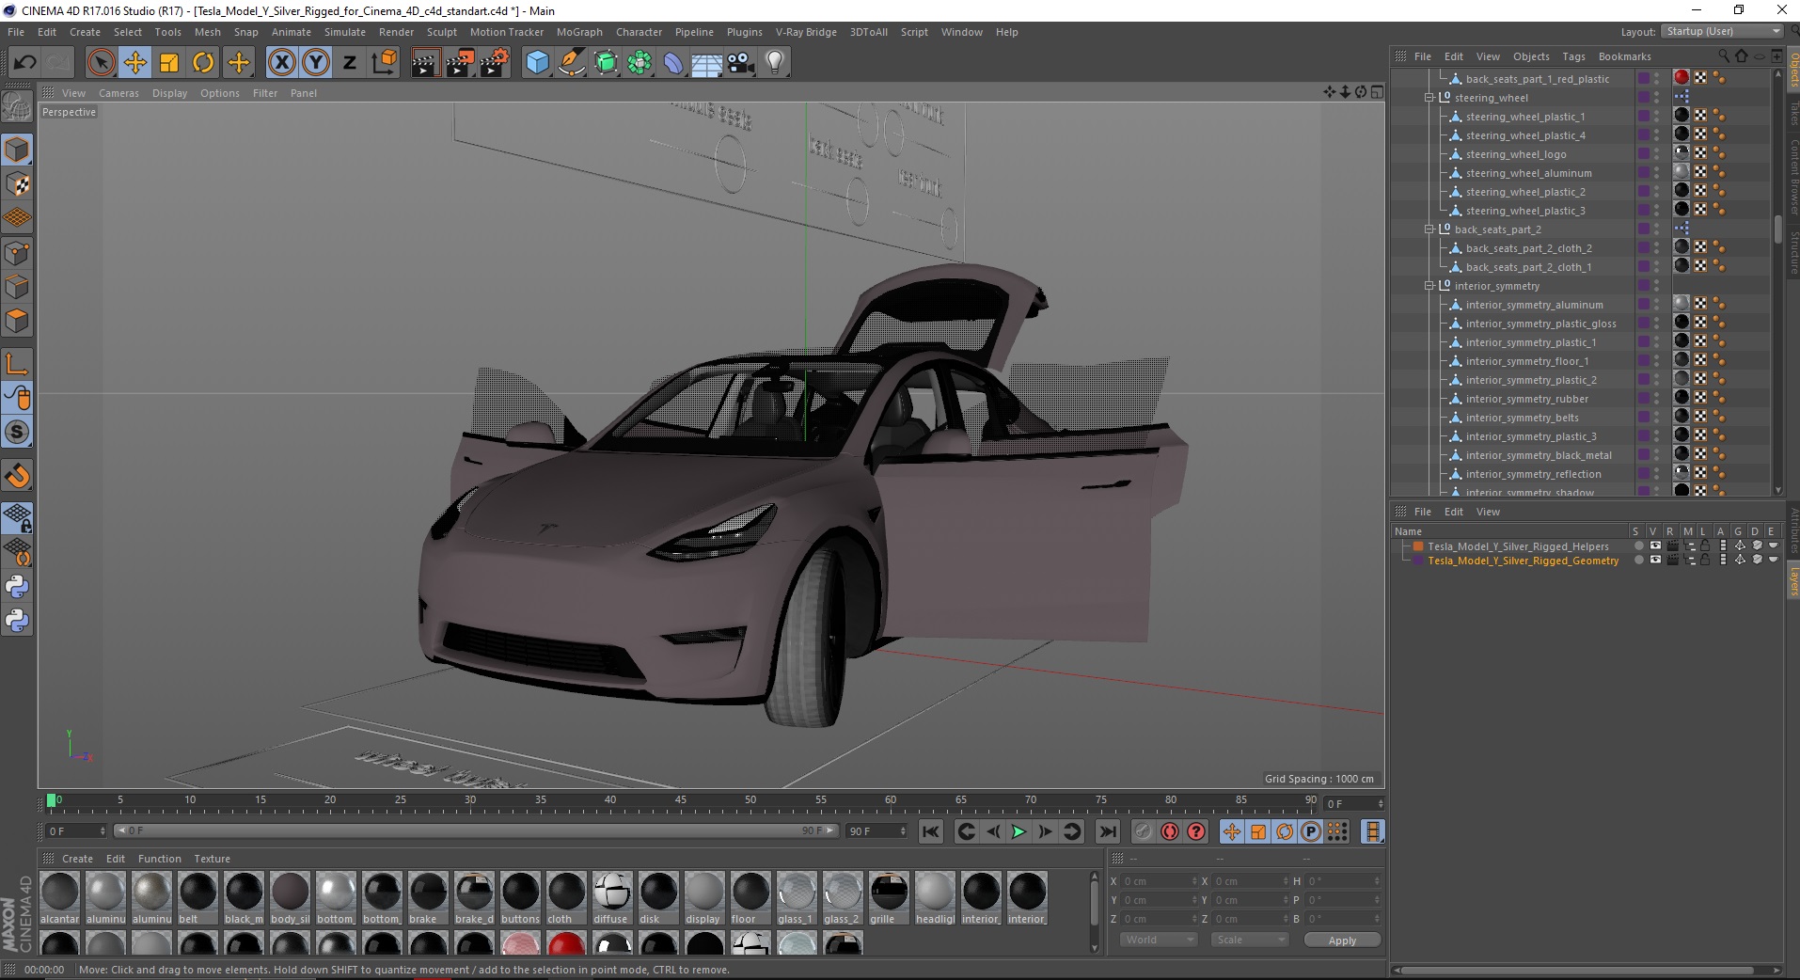Add a Camera object

pos(741,62)
